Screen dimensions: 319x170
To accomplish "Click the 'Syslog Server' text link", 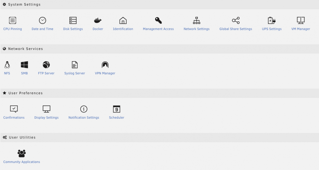I will pos(75,73).
